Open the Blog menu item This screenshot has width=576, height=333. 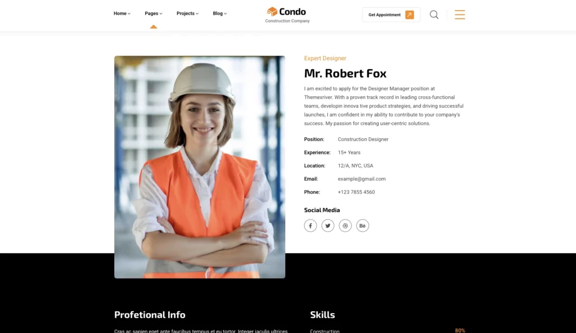click(x=219, y=13)
